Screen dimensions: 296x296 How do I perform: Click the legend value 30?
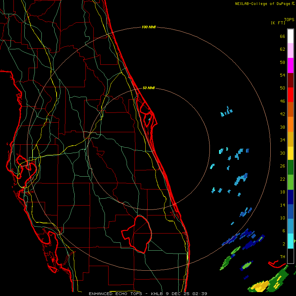pyautogui.click(x=283, y=153)
